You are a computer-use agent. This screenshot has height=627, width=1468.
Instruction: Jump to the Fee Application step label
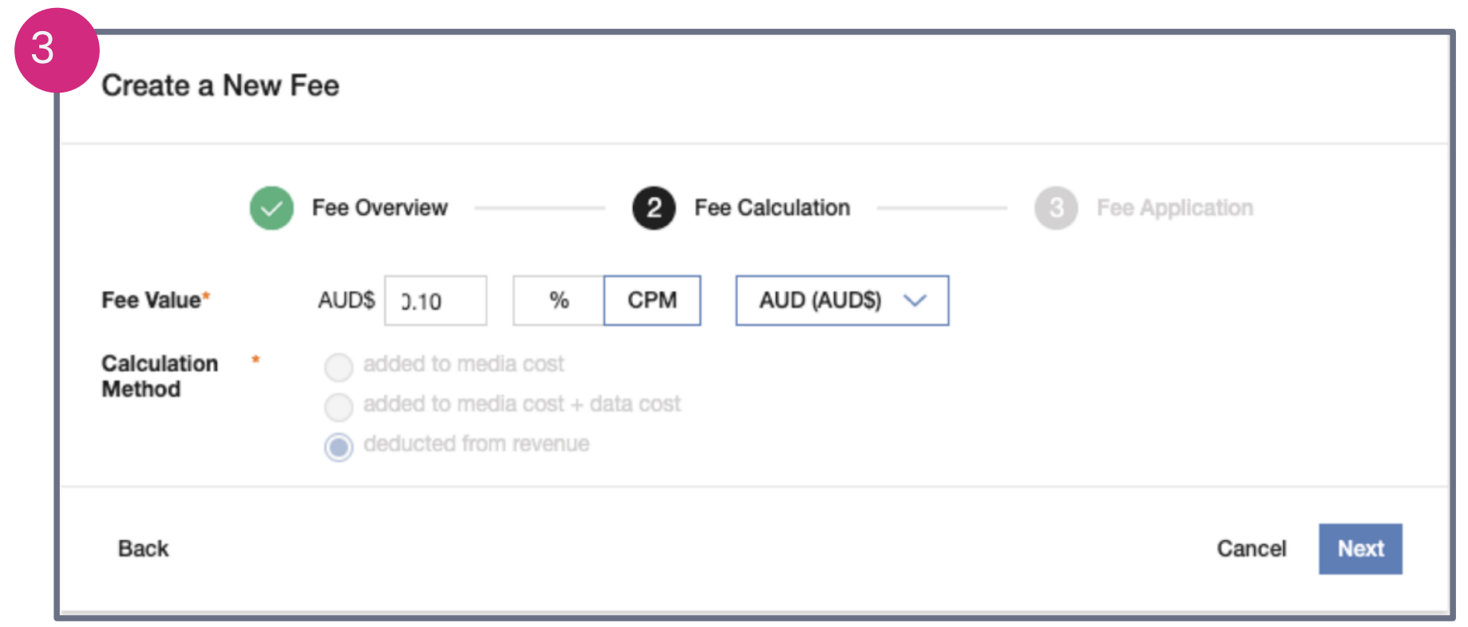[1174, 208]
